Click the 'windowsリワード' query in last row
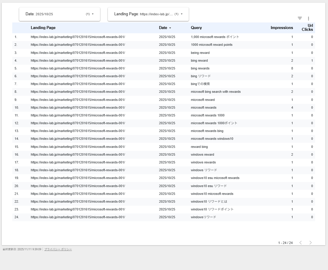 203,217
